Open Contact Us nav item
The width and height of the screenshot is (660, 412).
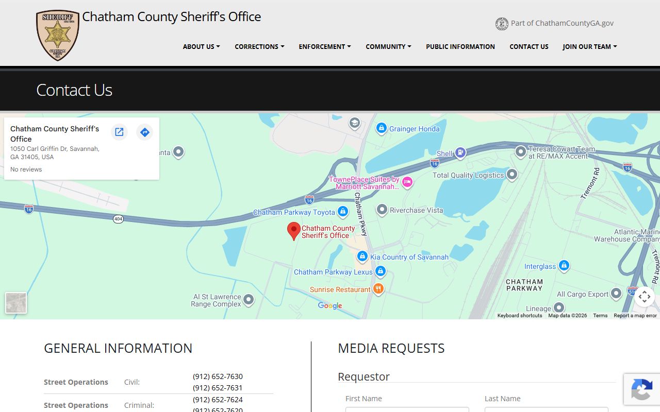(x=529, y=46)
